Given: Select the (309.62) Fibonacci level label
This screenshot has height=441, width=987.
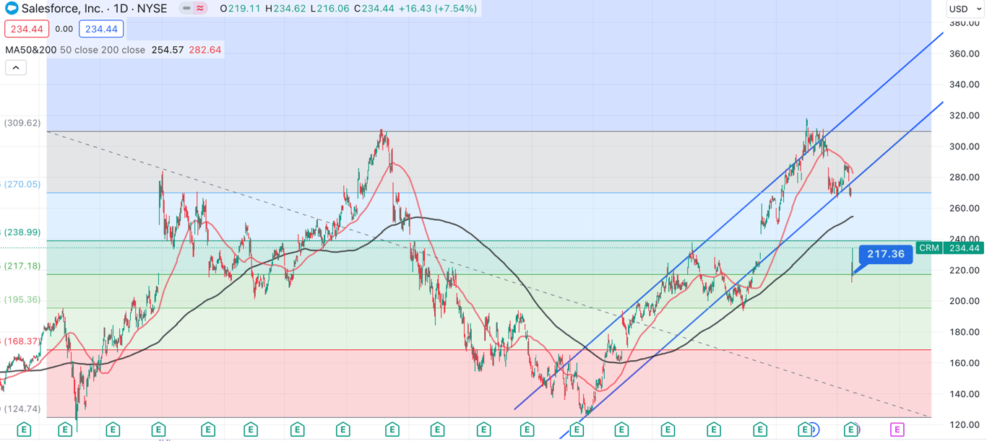Looking at the screenshot, I should [x=22, y=123].
